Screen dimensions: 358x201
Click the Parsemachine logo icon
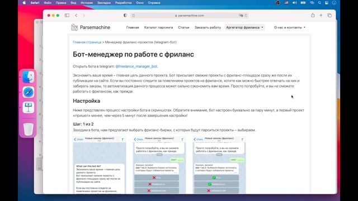pos(74,27)
